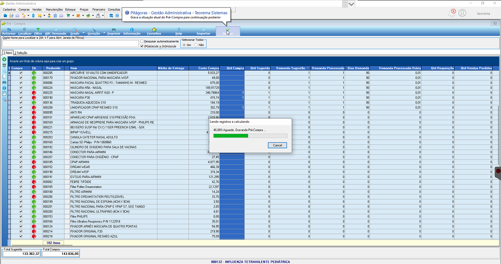Sort by the Dias Demanda column header
Screen dimensions: 501x264
pyautogui.click(x=357, y=68)
